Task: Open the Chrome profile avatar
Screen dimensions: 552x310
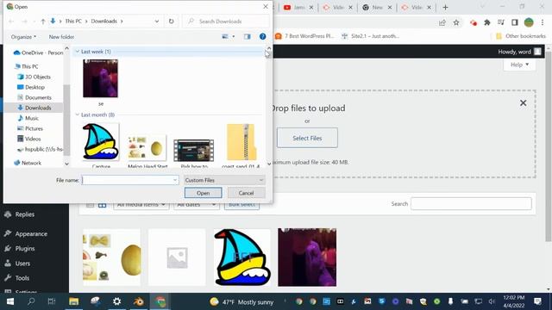Action: (x=529, y=23)
